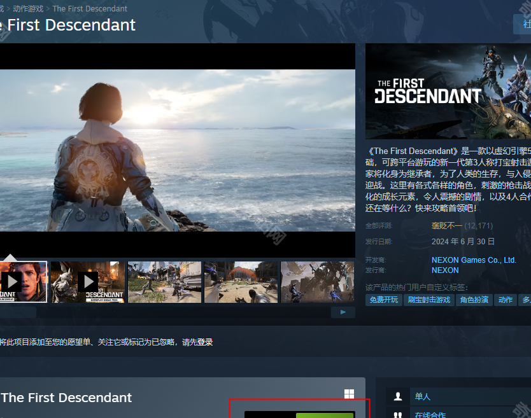
Task: Click the 开发商 label
Action: [x=376, y=260]
